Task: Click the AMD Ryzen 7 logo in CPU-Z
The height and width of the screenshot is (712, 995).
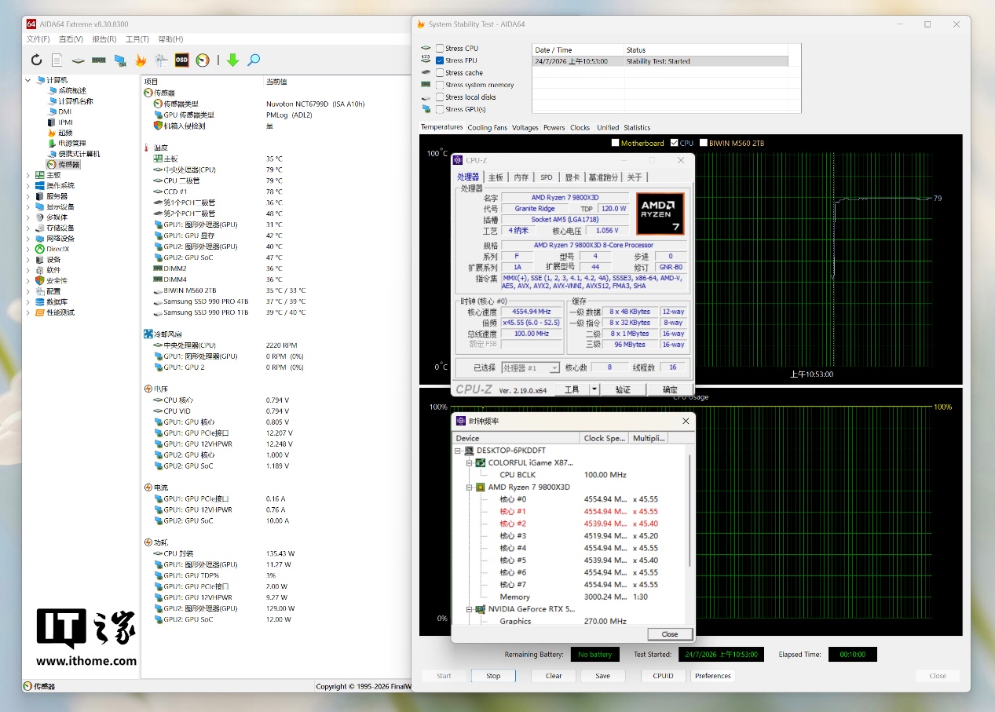Action: (661, 214)
